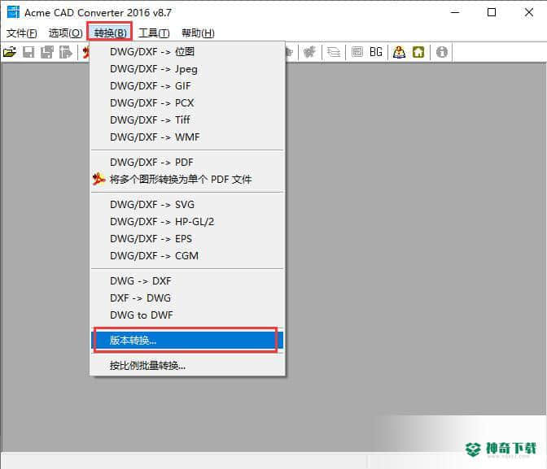
Task: Click the register user icon
Action: point(399,52)
